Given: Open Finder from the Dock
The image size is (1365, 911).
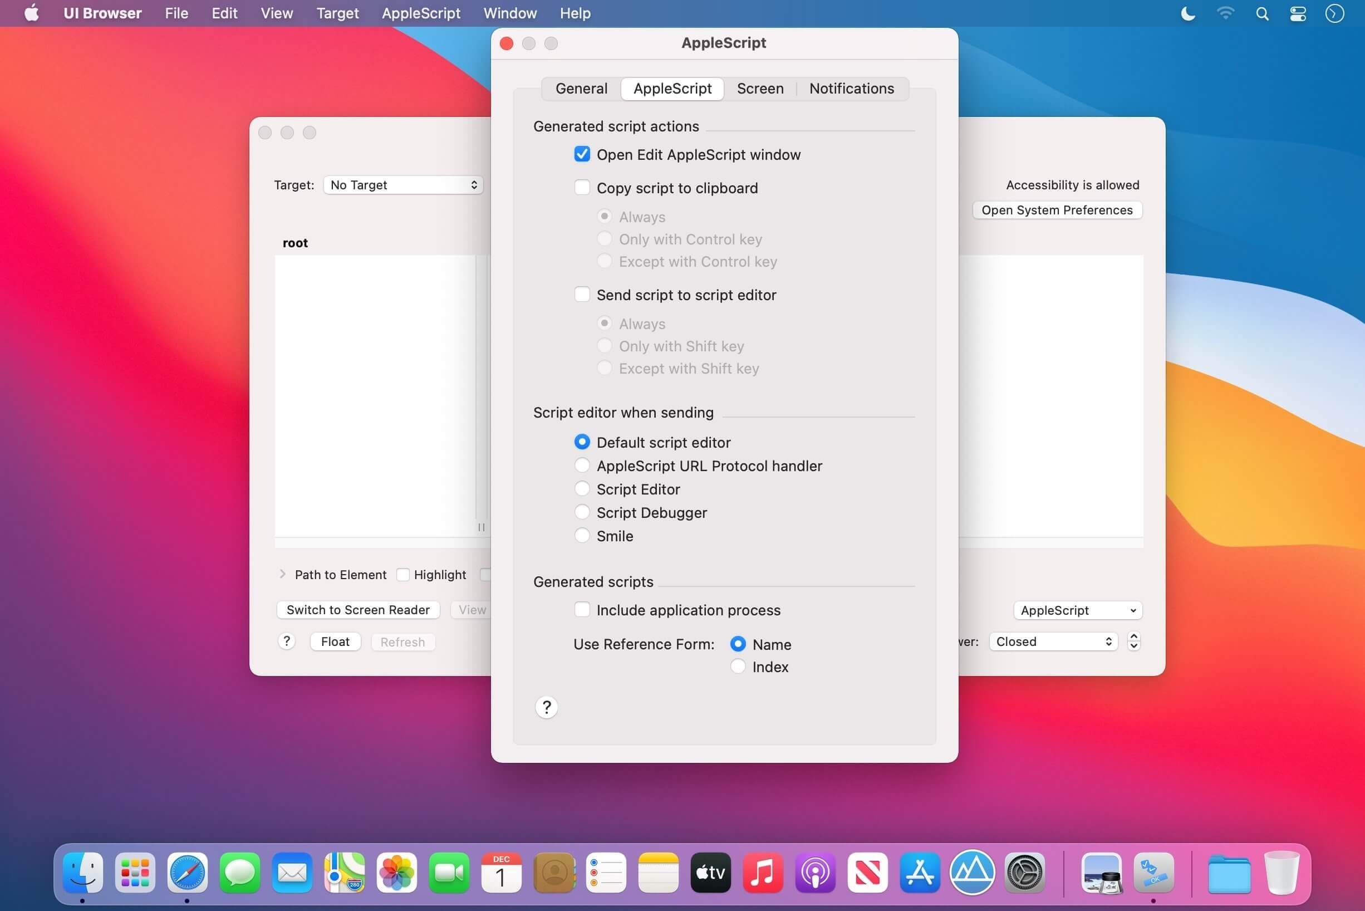Looking at the screenshot, I should click(82, 873).
